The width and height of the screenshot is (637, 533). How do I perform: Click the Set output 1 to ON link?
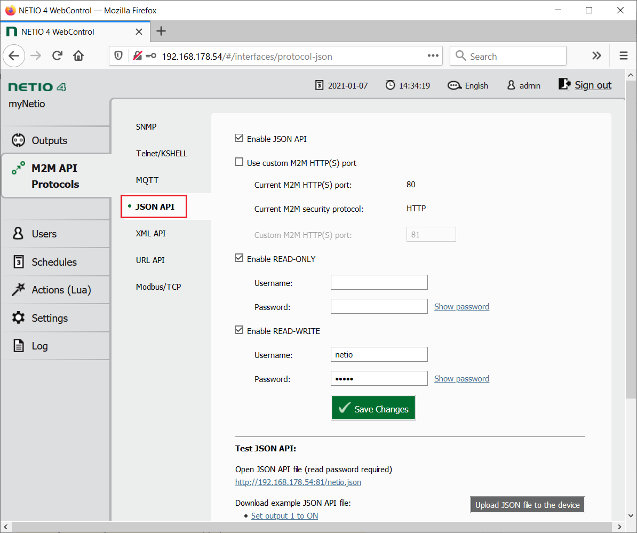click(x=284, y=516)
